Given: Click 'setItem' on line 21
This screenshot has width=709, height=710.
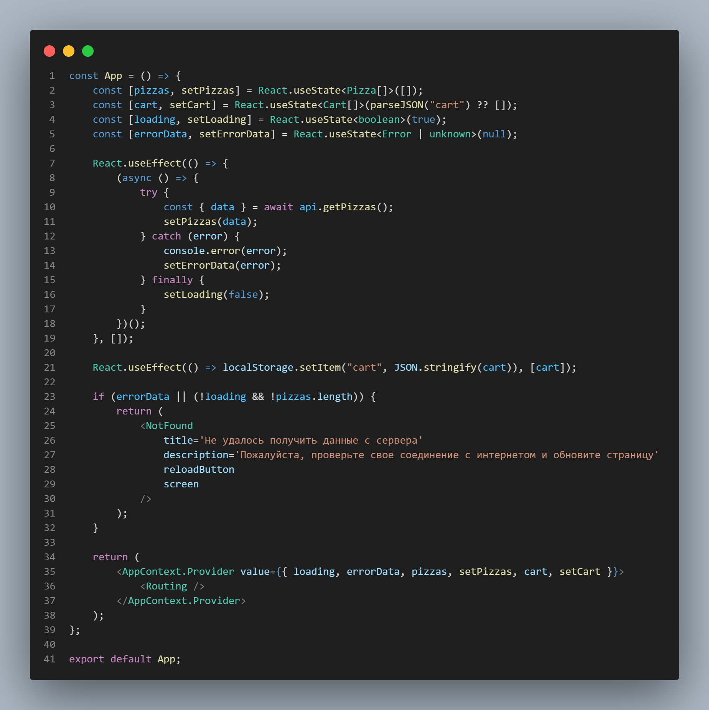Looking at the screenshot, I should coord(320,368).
